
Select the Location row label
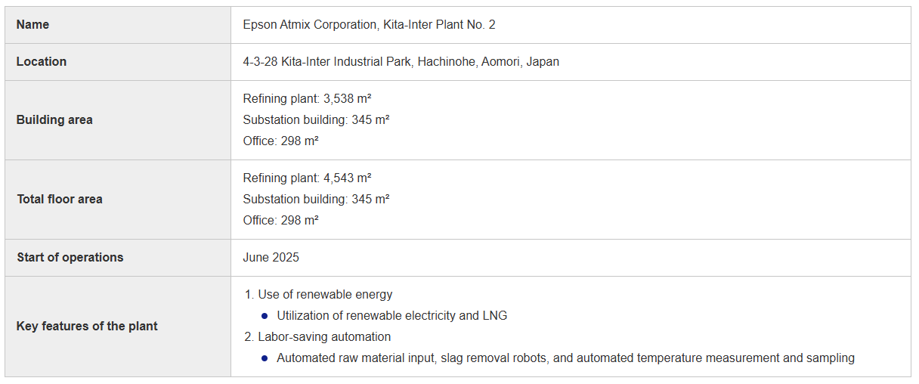(41, 62)
